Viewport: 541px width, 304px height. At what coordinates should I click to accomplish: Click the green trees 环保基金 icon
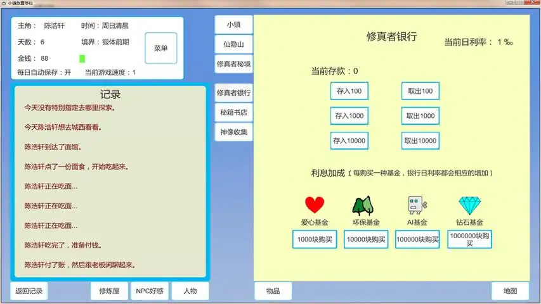point(362,205)
